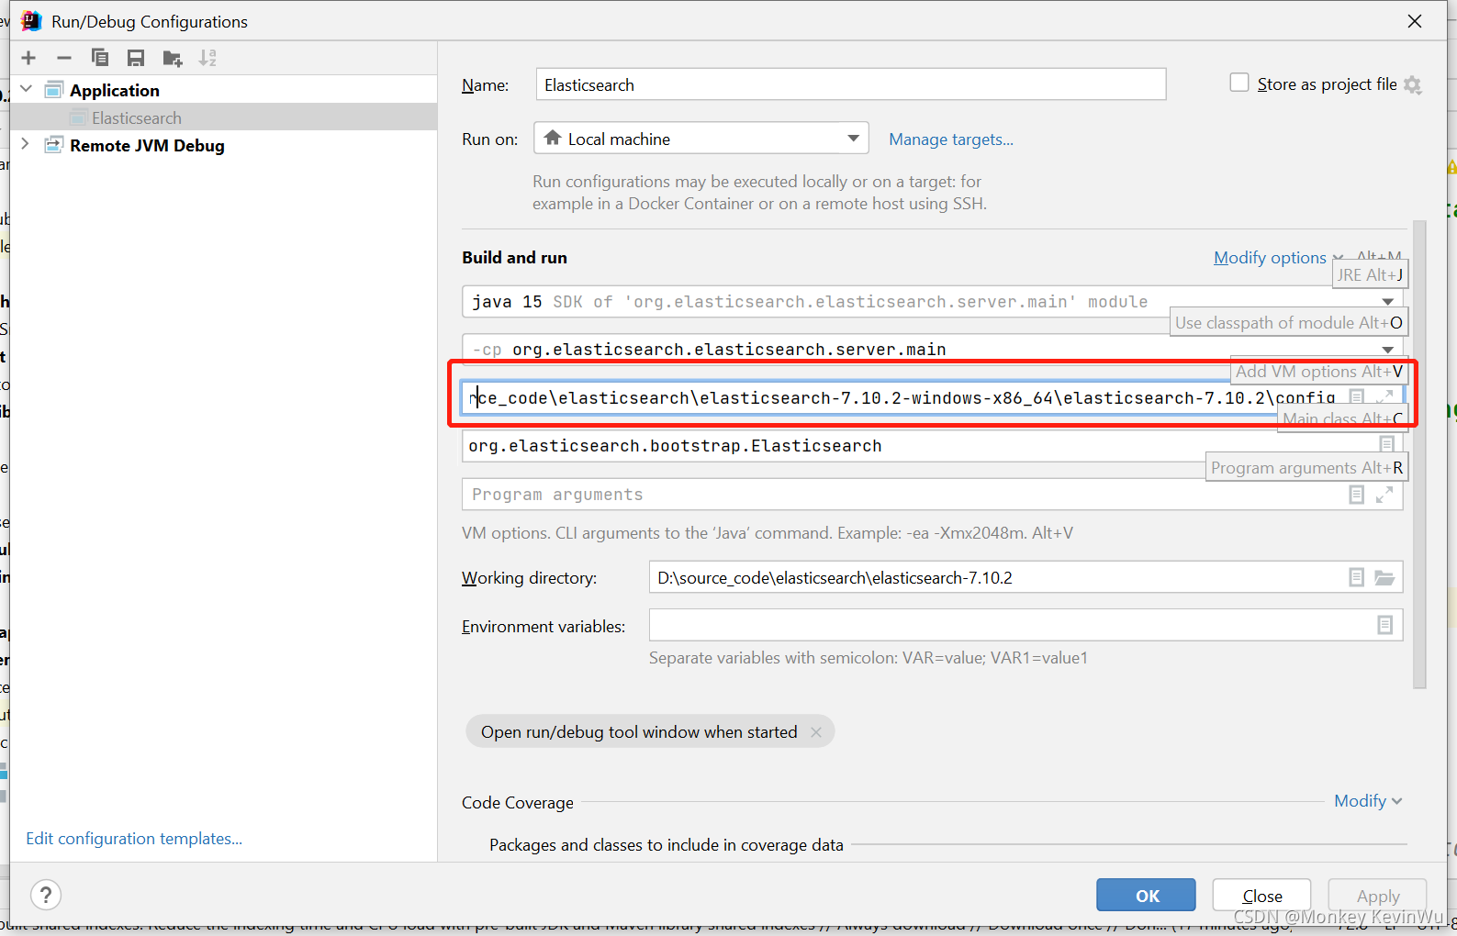Insert macro in Program arguments field
Viewport: 1457px width, 936px height.
[x=1357, y=495]
